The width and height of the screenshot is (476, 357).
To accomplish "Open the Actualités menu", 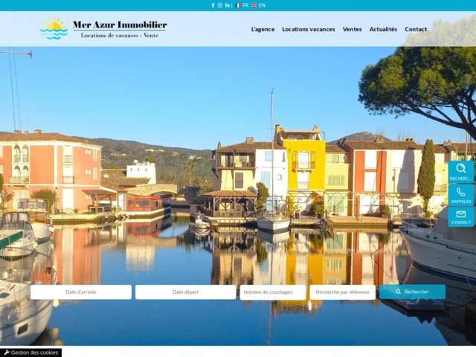I will coord(383,29).
